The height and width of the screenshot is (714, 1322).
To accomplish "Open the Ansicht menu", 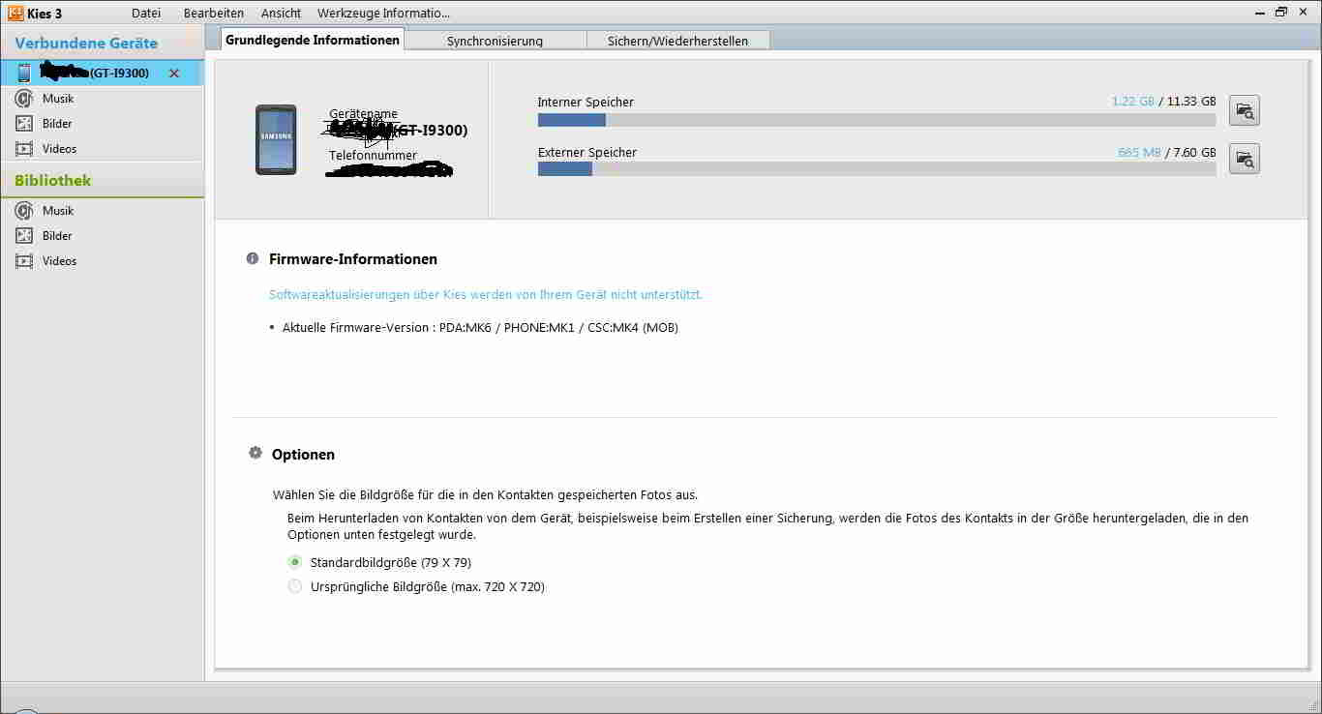I will click(281, 13).
